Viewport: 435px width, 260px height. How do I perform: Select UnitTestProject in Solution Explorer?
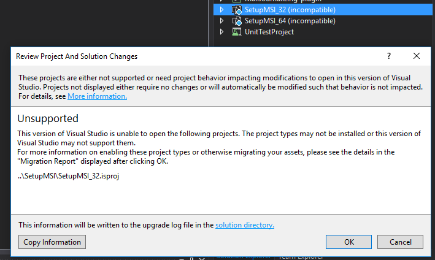tap(269, 32)
